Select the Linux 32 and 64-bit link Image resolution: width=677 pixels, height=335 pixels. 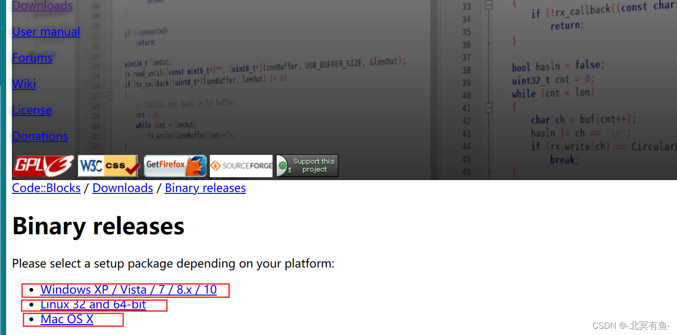point(93,305)
